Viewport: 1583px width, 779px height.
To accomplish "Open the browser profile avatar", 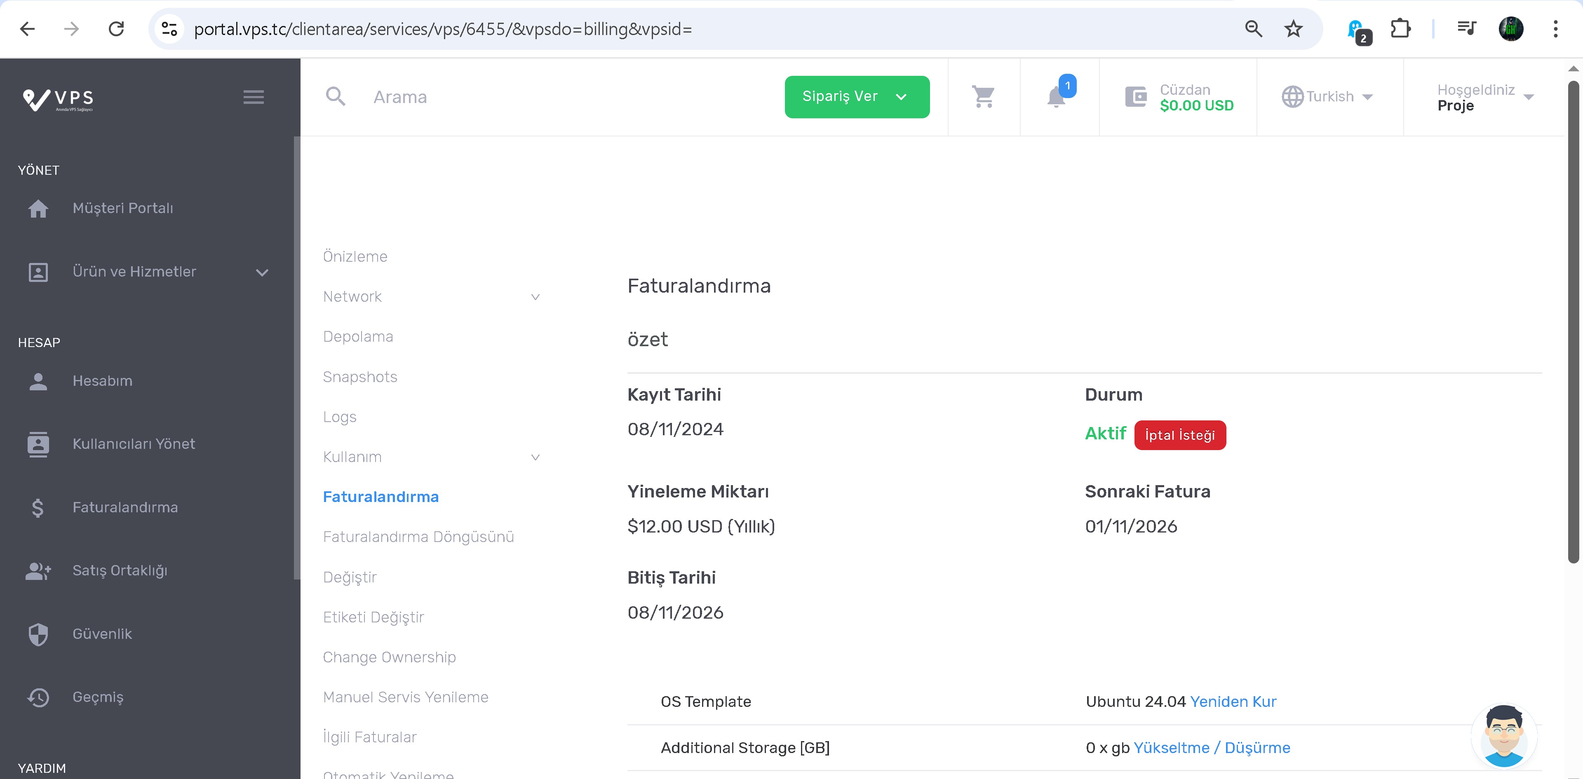I will 1511,29.
